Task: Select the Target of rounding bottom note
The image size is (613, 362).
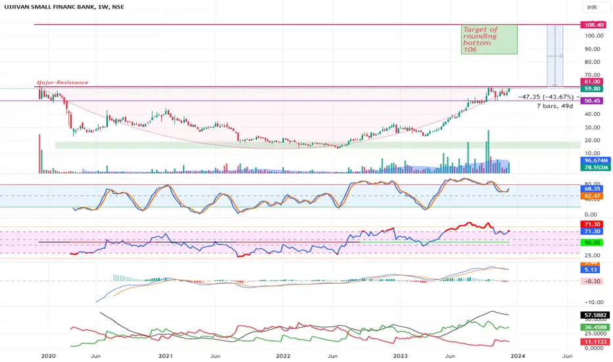Action: (x=489, y=39)
